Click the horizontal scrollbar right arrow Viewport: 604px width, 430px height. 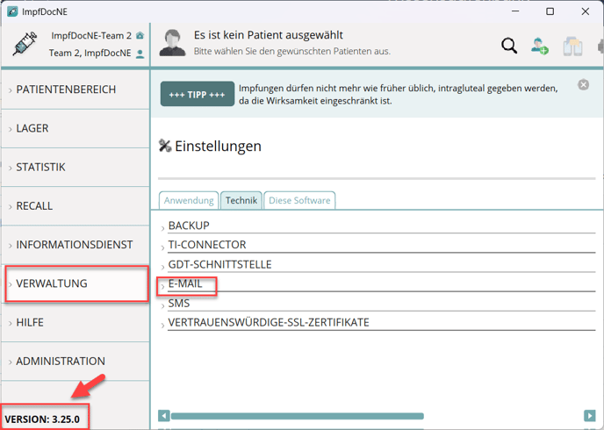point(590,416)
